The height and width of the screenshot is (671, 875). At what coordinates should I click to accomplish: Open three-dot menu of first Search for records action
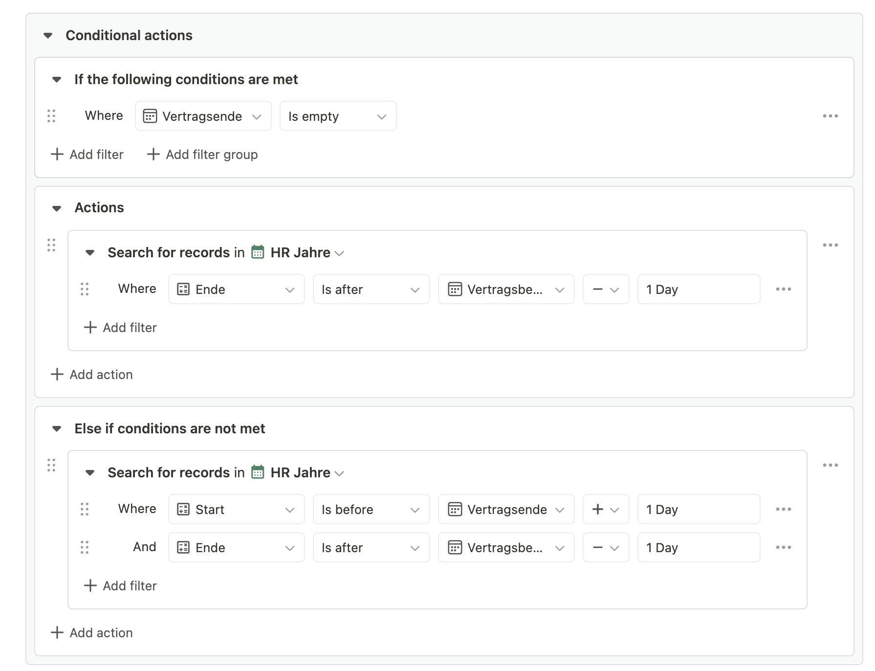coord(830,245)
